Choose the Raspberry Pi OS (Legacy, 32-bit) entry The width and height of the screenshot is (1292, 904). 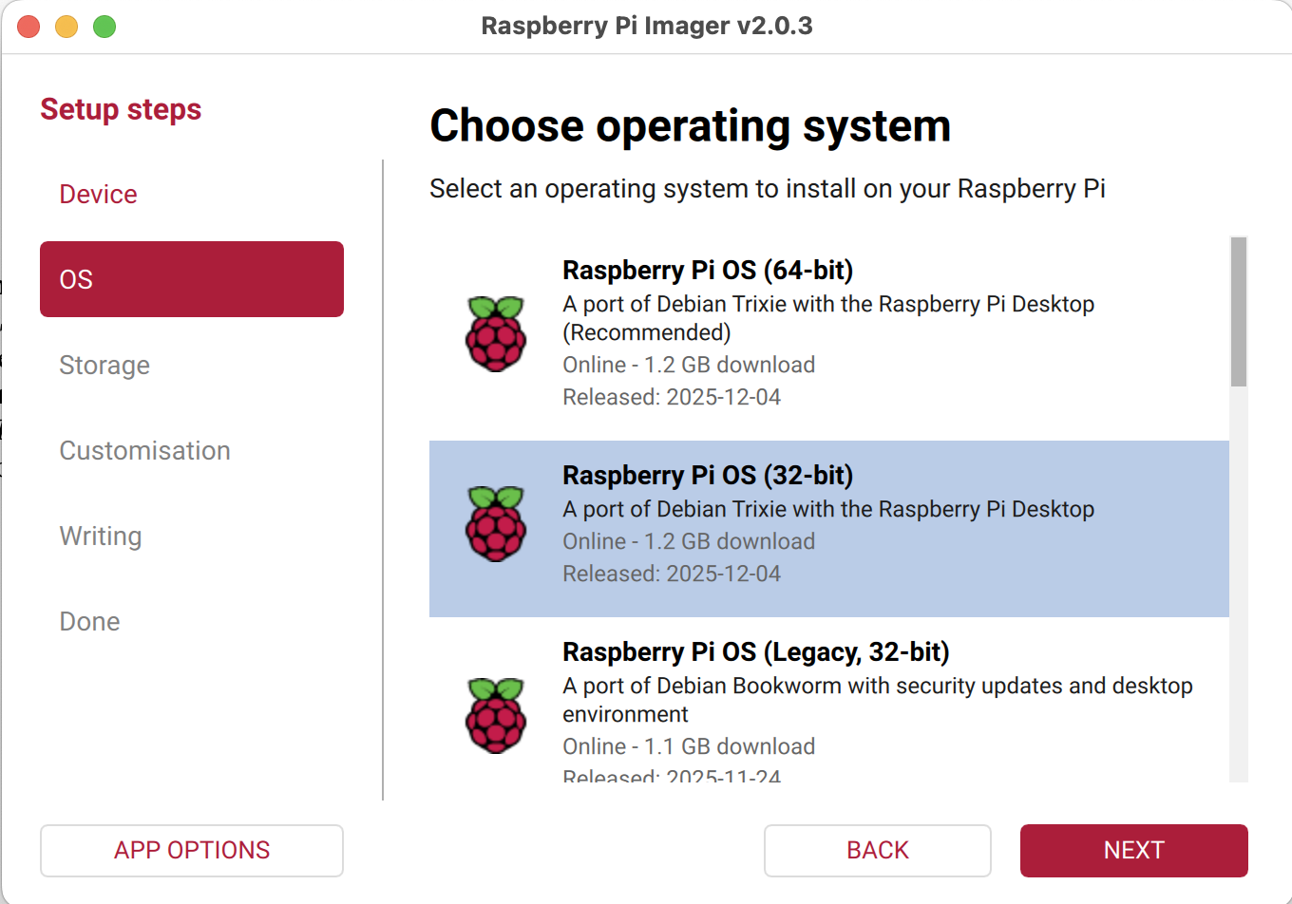755,652
